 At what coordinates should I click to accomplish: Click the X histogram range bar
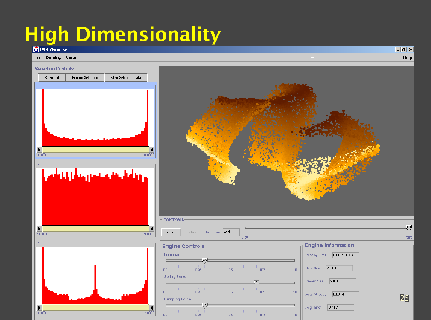point(96,150)
